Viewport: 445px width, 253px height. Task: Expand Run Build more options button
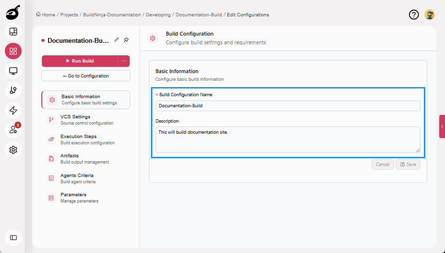point(124,61)
